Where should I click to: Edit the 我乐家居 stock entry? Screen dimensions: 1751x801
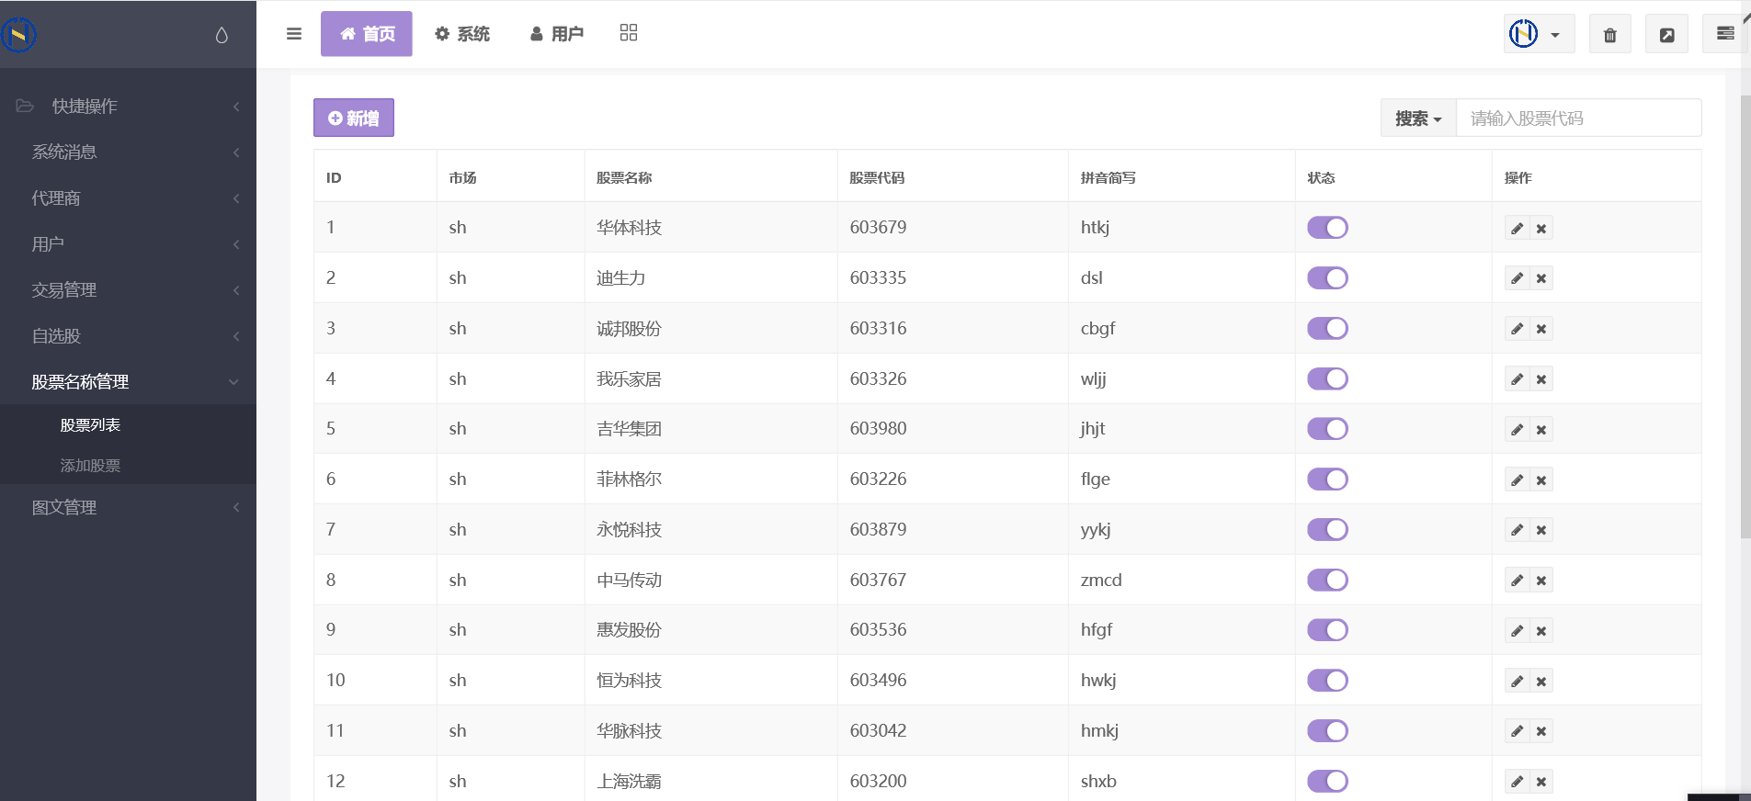coord(1517,379)
